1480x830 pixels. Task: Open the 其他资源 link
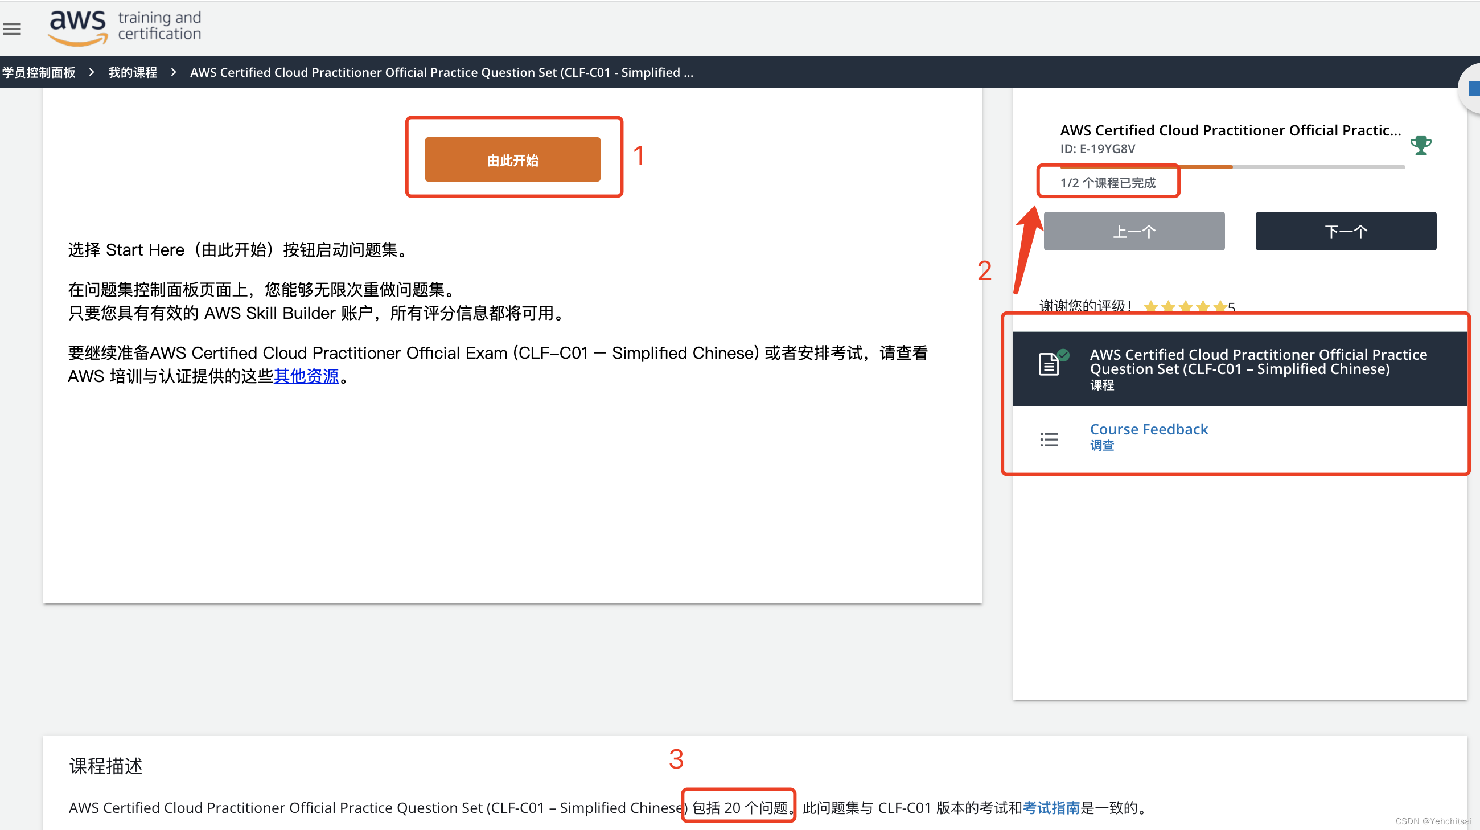point(306,376)
